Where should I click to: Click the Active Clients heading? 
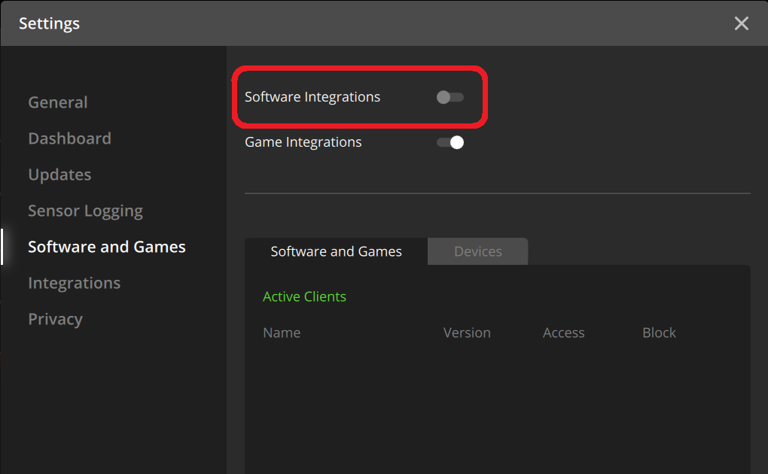(x=304, y=296)
